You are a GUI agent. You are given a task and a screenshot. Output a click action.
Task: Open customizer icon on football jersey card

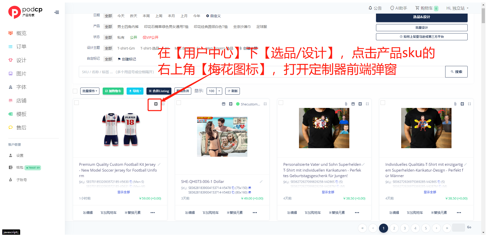156,104
